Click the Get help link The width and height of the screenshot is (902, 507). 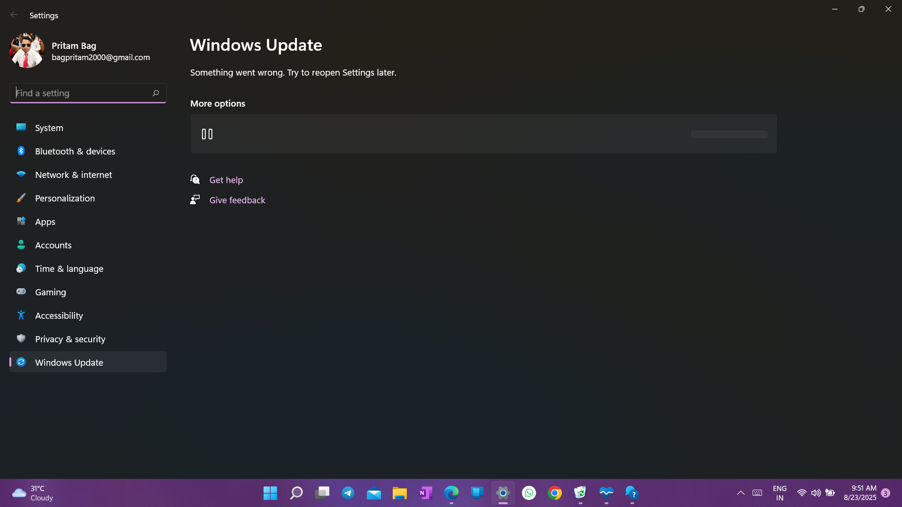(226, 180)
